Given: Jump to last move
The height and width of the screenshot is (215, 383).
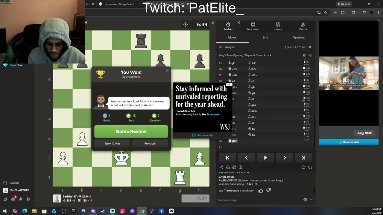Looking at the screenshot, I should click(303, 158).
